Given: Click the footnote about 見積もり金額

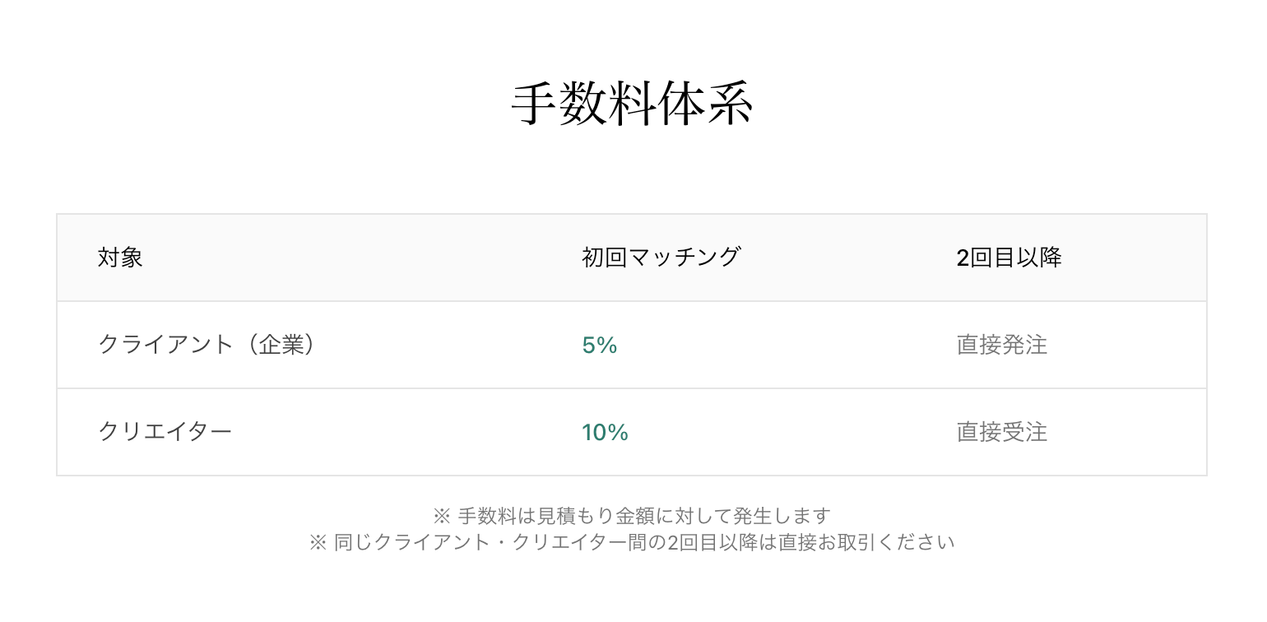Looking at the screenshot, I should coord(632,517).
